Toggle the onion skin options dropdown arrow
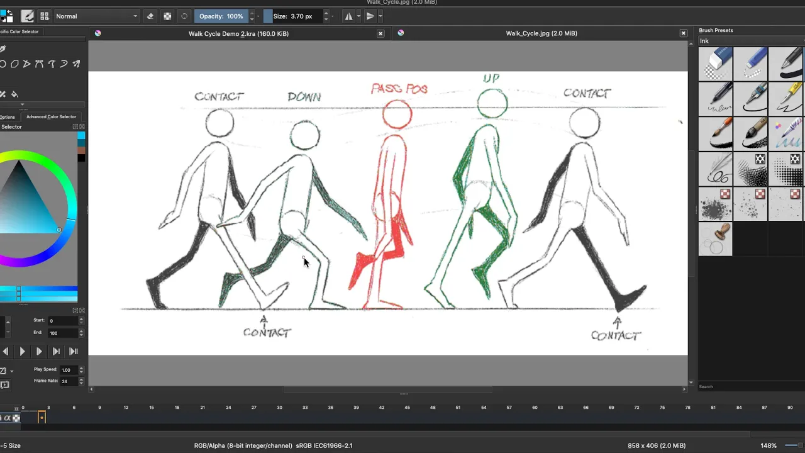 (12, 371)
